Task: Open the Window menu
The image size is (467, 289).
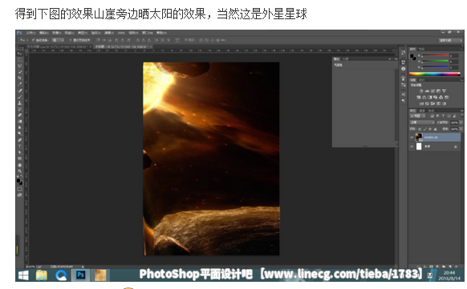Action: pos(148,33)
